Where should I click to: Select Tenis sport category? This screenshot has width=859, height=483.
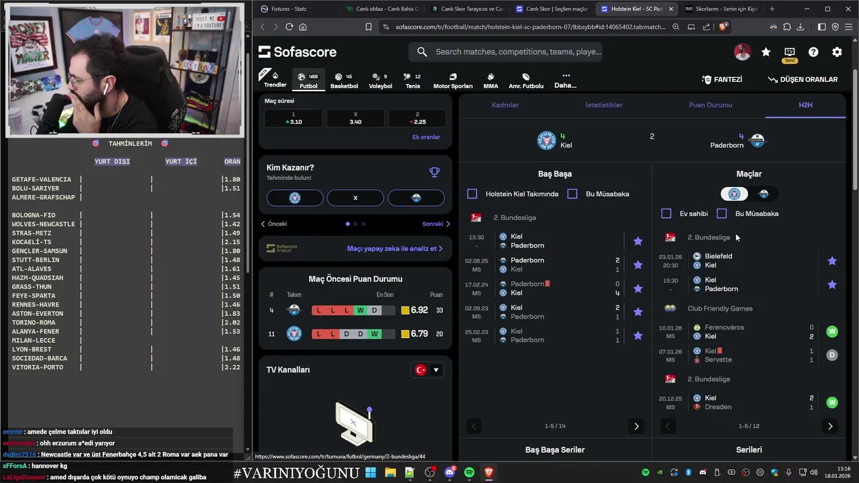(413, 80)
